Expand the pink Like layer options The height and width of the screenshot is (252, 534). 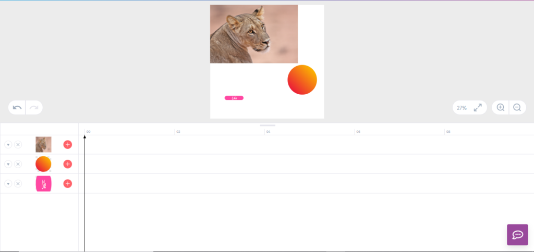click(8, 184)
